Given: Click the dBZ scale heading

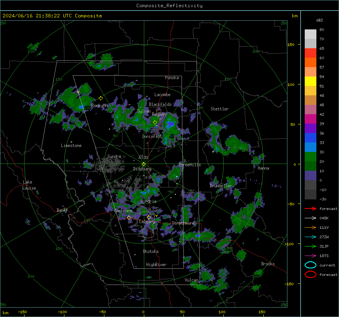Looking at the screenshot, I should pos(319,20).
